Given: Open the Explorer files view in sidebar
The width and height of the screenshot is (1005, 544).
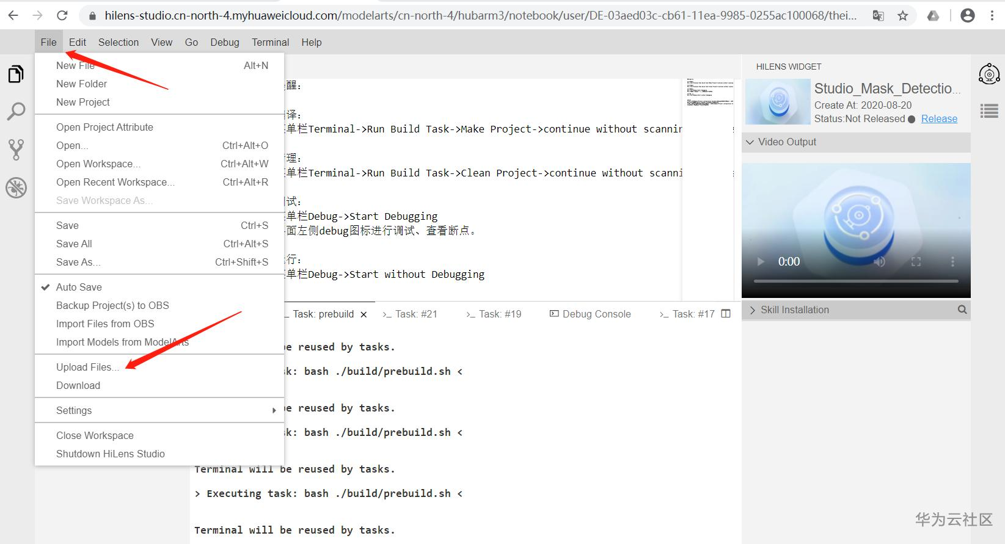Looking at the screenshot, I should [x=16, y=74].
